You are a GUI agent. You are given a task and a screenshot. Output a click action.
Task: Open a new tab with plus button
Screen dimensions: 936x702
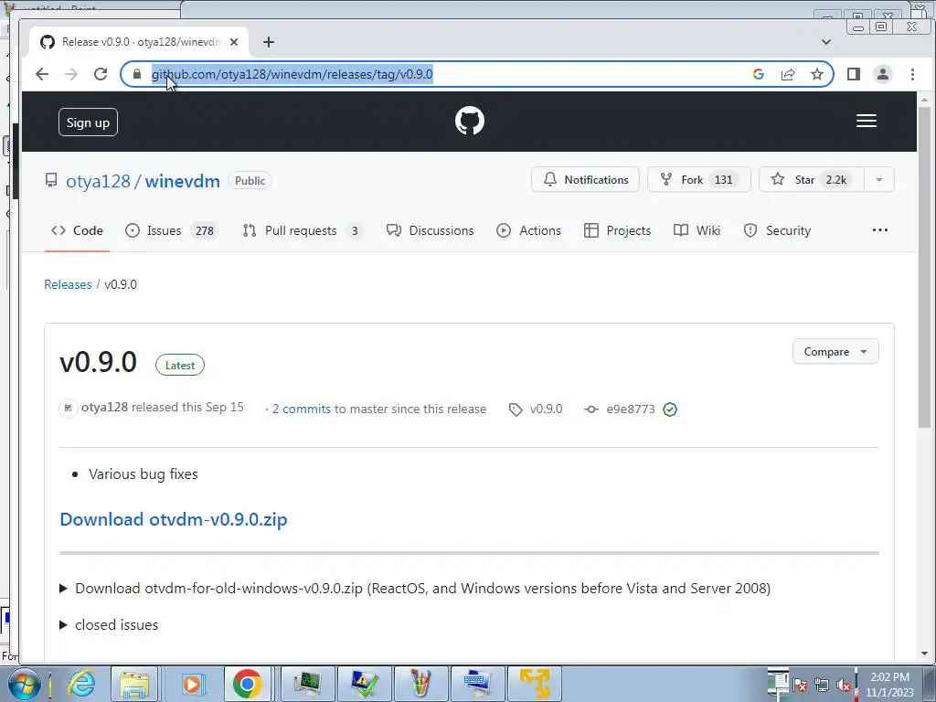click(x=269, y=42)
